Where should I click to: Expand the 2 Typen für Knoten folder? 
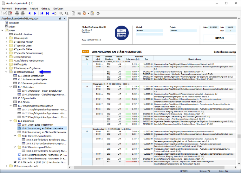point(6,42)
